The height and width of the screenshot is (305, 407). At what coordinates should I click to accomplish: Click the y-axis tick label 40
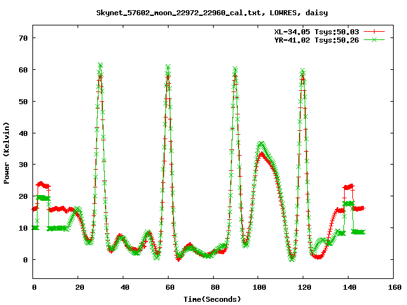point(23,133)
